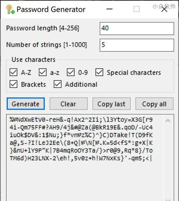Close the Password Generator window
179x201 pixels.
(x=164, y=9)
